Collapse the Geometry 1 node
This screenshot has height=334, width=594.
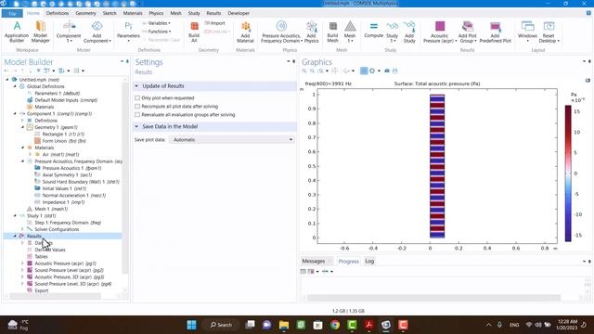[x=22, y=127]
